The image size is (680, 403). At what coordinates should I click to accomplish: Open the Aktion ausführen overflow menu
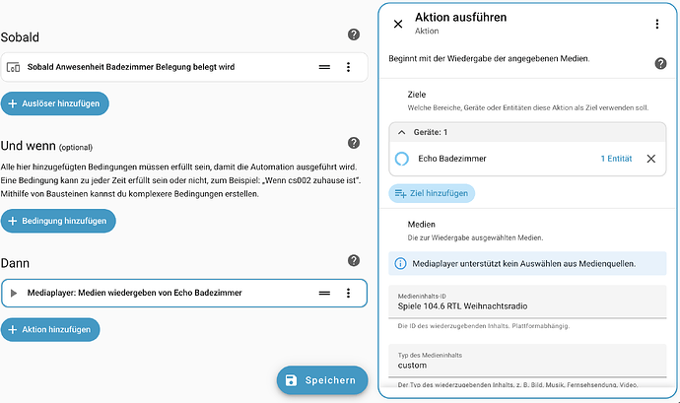point(657,24)
